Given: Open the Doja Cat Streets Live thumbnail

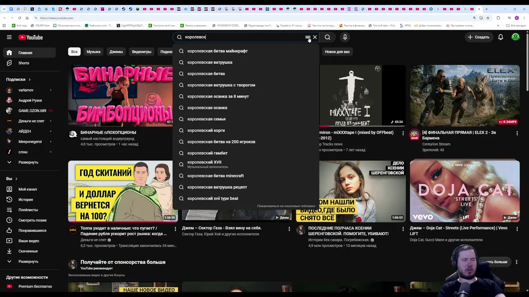Looking at the screenshot, I should (465, 191).
